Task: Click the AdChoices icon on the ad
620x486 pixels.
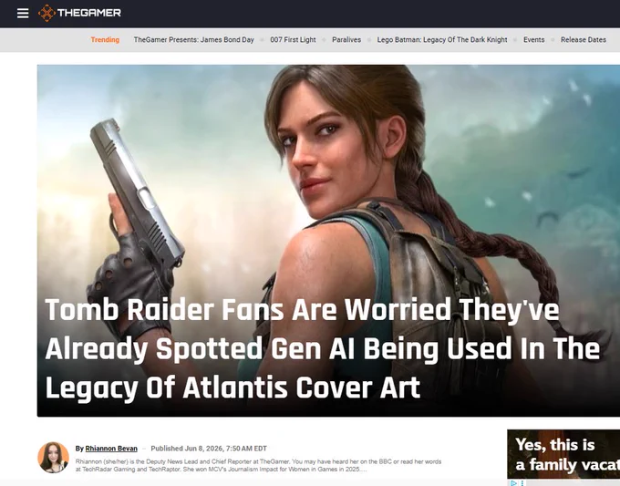Action: click(513, 483)
